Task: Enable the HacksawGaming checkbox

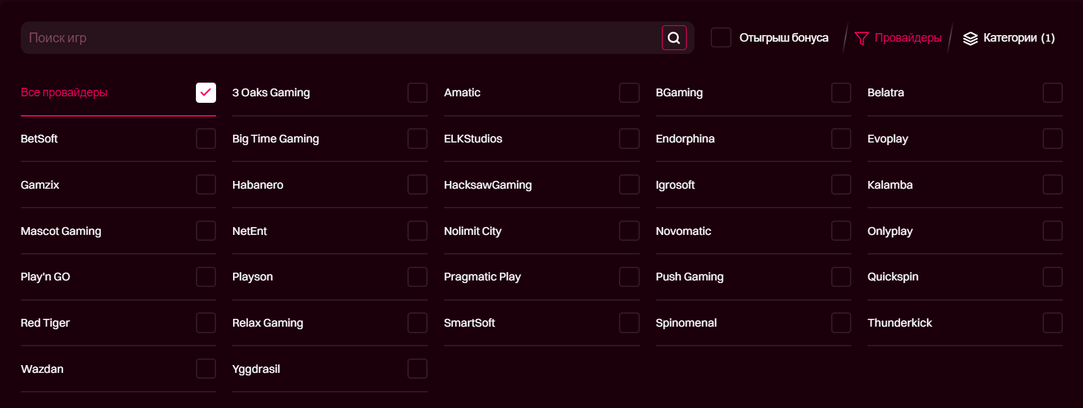Action: pyautogui.click(x=629, y=185)
